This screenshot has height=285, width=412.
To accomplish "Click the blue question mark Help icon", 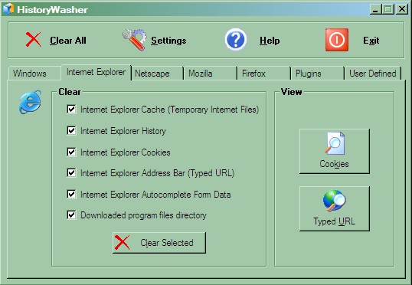I will [x=236, y=40].
